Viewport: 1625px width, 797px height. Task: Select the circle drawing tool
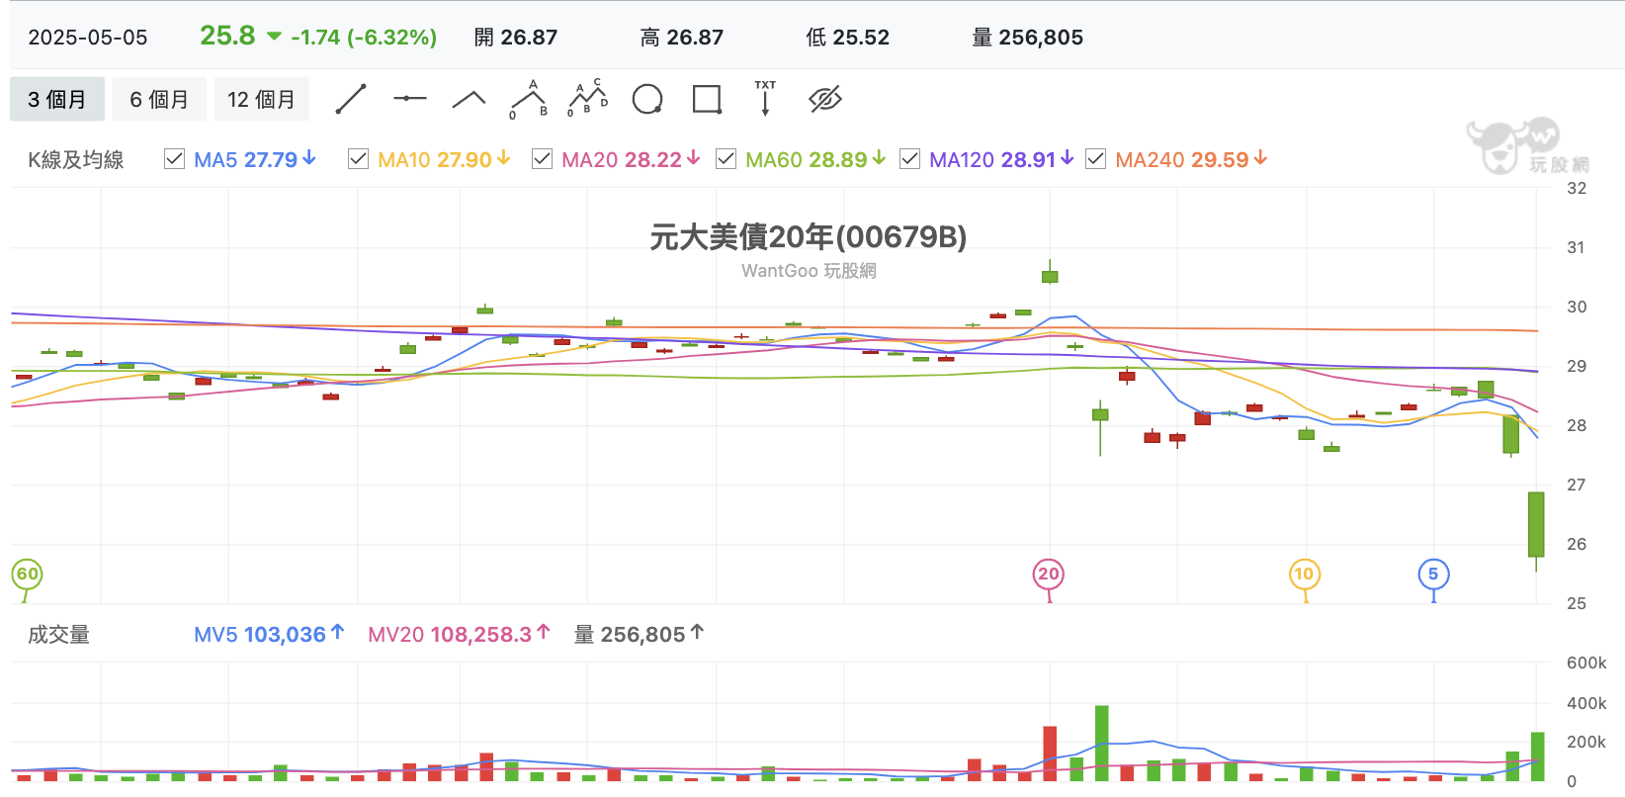pyautogui.click(x=647, y=99)
